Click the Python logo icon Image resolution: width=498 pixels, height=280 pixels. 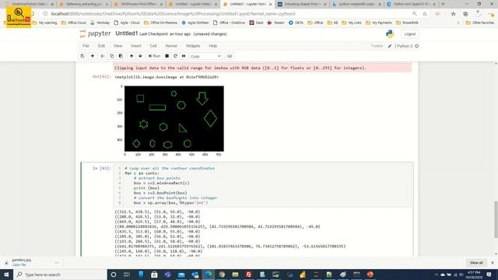[x=390, y=34]
